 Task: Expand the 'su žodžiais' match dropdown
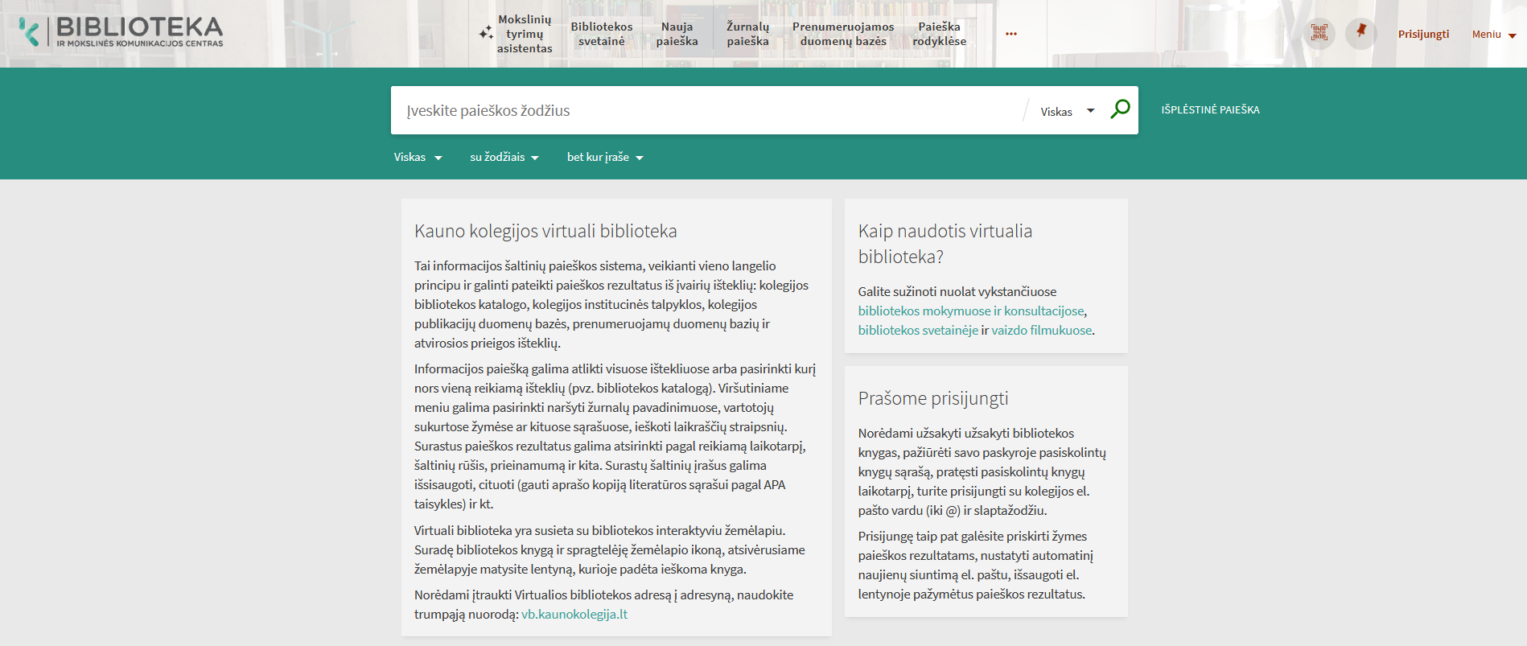pos(504,158)
